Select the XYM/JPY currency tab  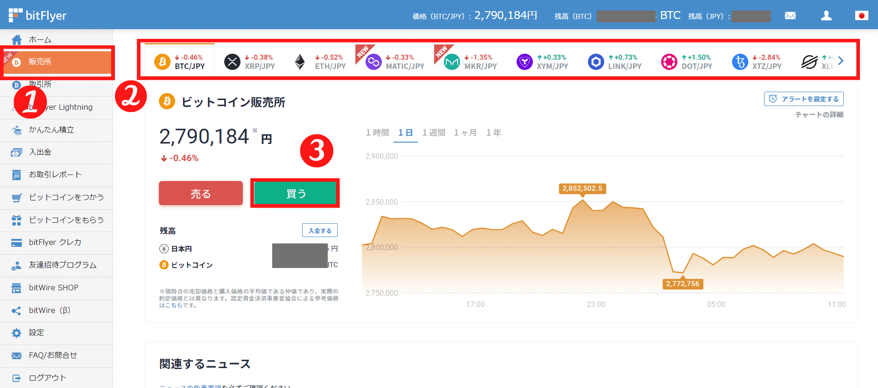(542, 62)
